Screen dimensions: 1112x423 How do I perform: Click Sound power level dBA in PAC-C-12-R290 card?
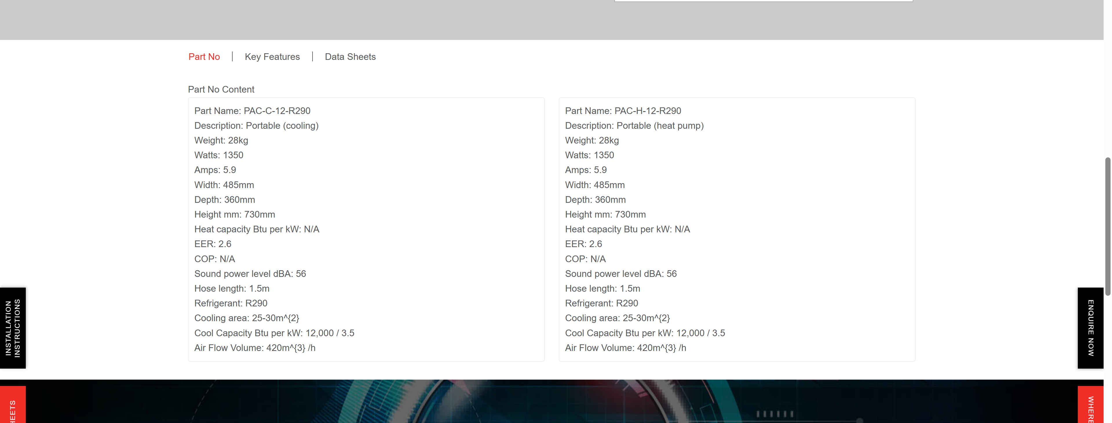tap(250, 274)
